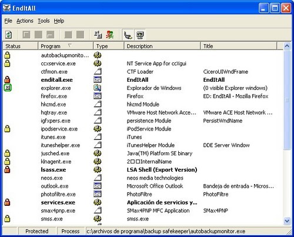Click the red lock beside lsass.exe
294x237 pixels.
7,169
